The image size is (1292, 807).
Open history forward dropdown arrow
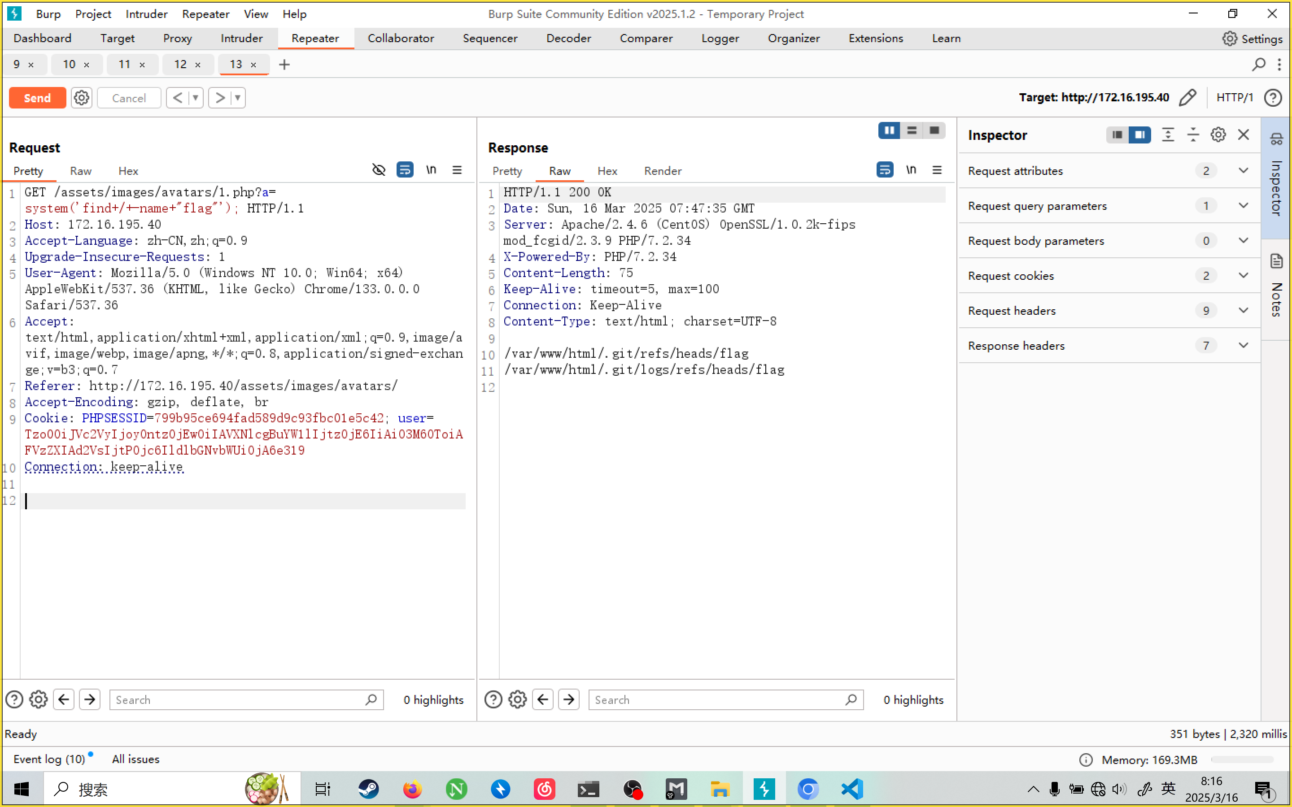coord(238,98)
